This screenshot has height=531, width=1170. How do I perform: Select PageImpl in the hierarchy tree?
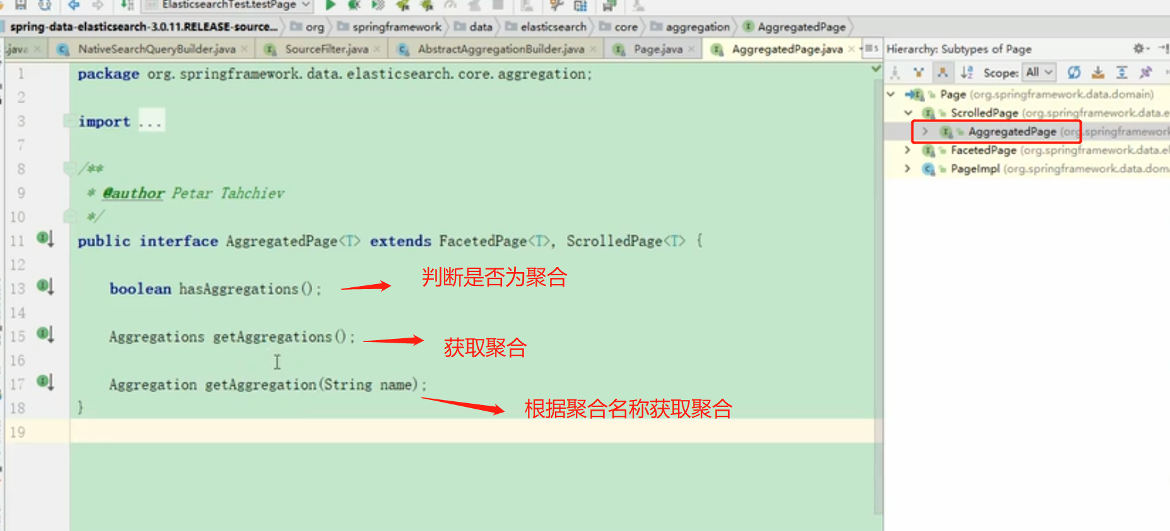tap(975, 169)
